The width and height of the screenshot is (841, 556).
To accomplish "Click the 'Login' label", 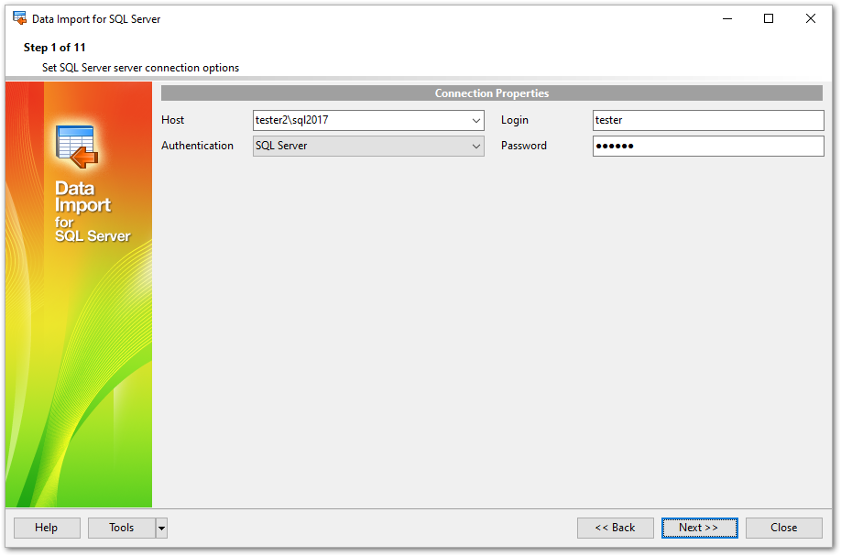I will 515,121.
